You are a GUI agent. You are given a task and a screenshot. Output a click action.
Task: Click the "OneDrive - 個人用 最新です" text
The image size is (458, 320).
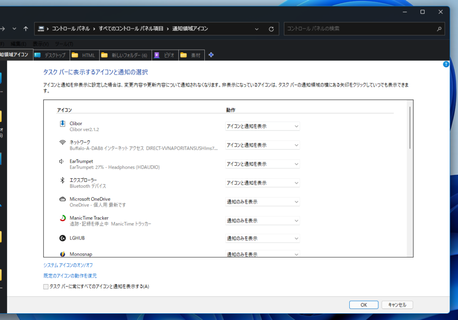pyautogui.click(x=98, y=205)
